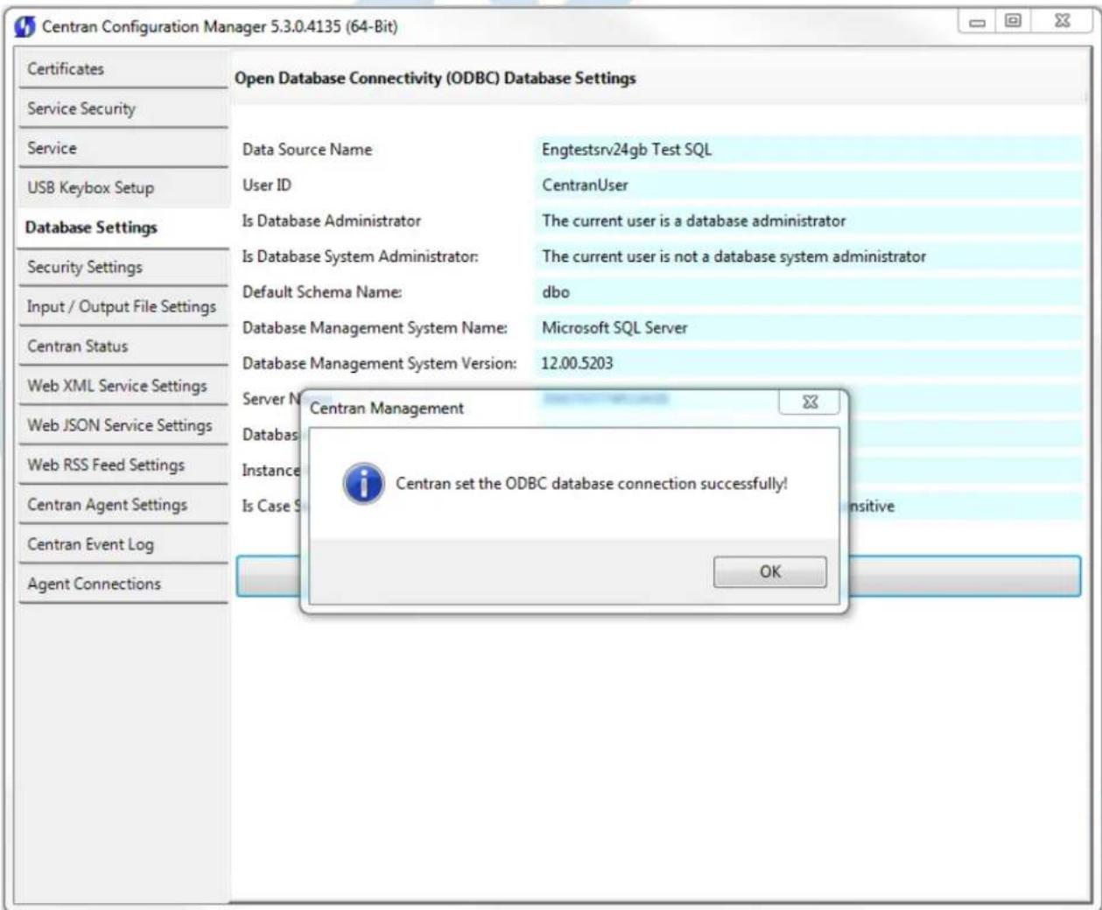Select the Database Settings tab
The width and height of the screenshot is (1102, 910).
123,227
